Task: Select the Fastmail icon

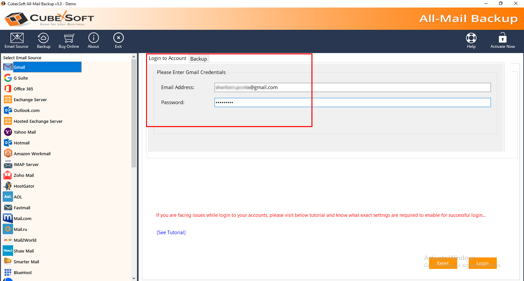Action: point(8,208)
